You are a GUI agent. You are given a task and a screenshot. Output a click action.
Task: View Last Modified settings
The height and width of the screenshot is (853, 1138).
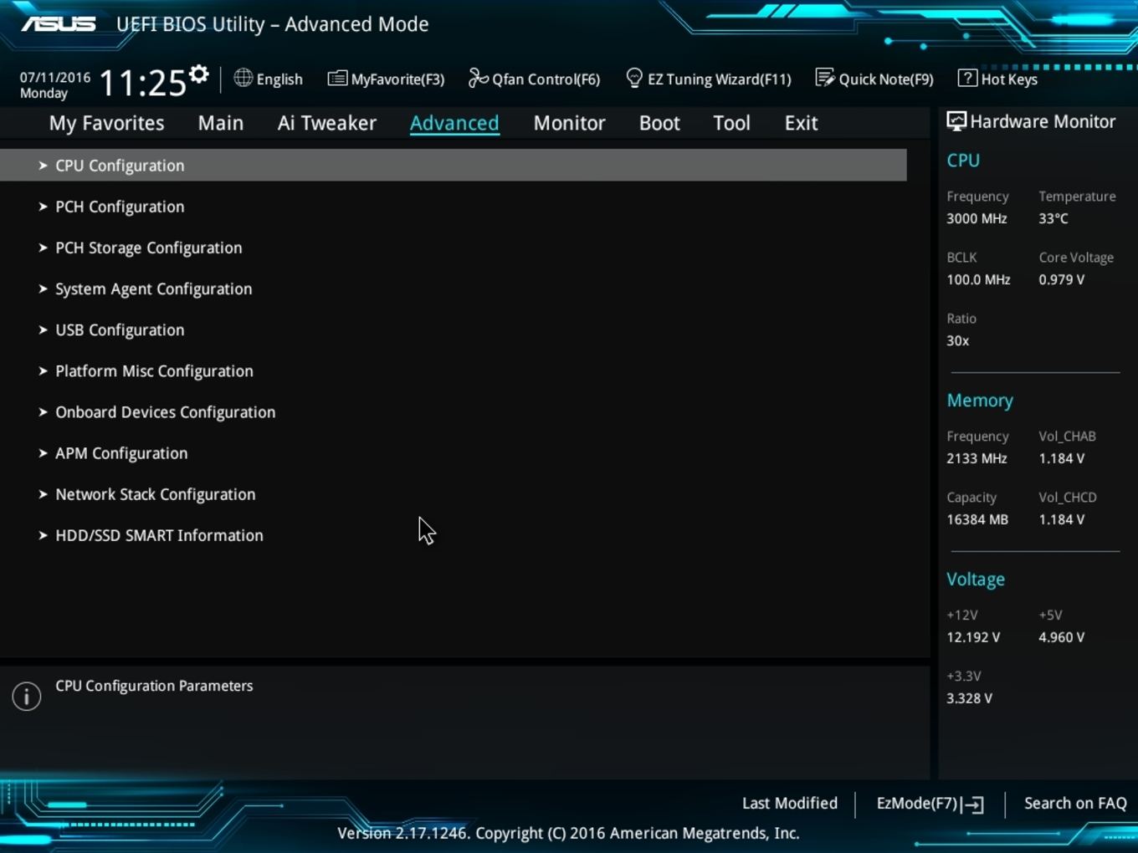790,803
